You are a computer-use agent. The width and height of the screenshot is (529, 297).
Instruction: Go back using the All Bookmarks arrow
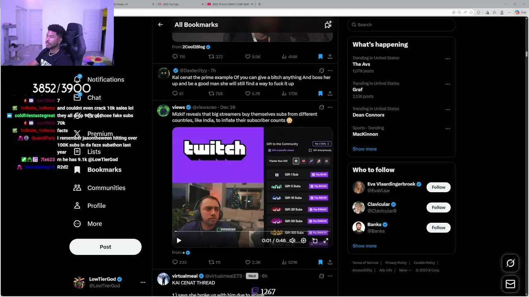click(160, 25)
